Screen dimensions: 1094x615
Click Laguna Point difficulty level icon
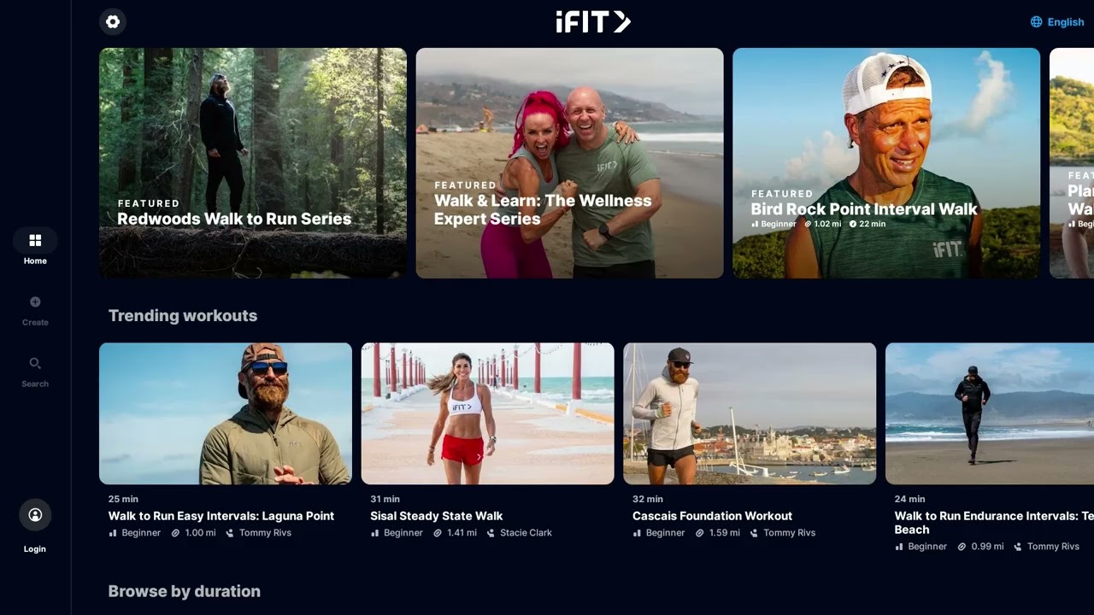coord(113,533)
